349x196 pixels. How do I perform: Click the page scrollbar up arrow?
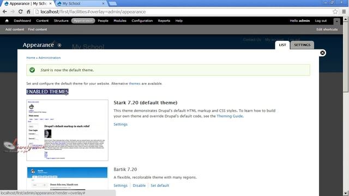346,20
